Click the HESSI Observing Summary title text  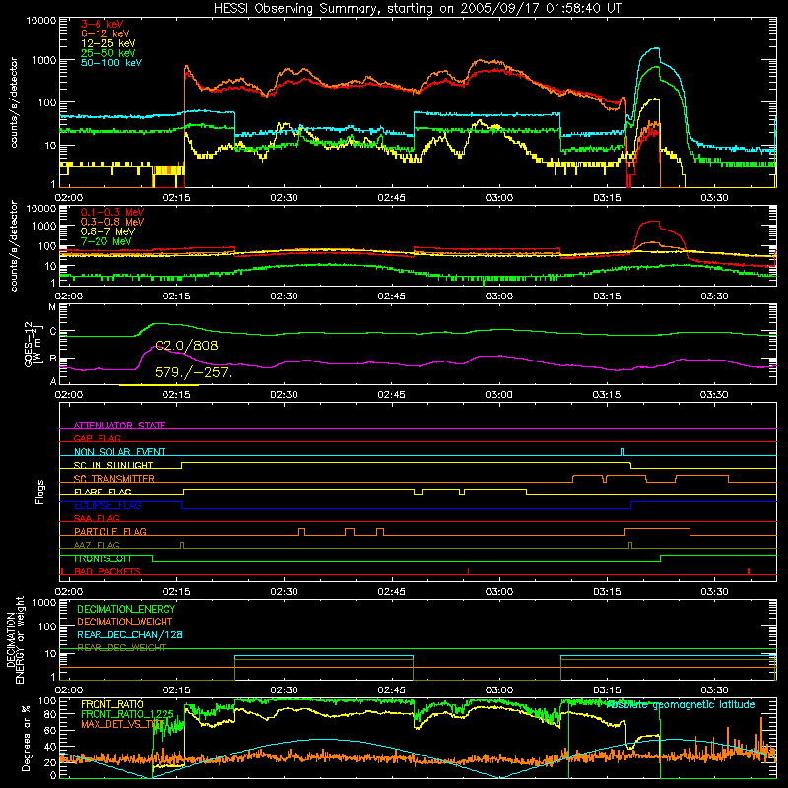pyautogui.click(x=418, y=8)
